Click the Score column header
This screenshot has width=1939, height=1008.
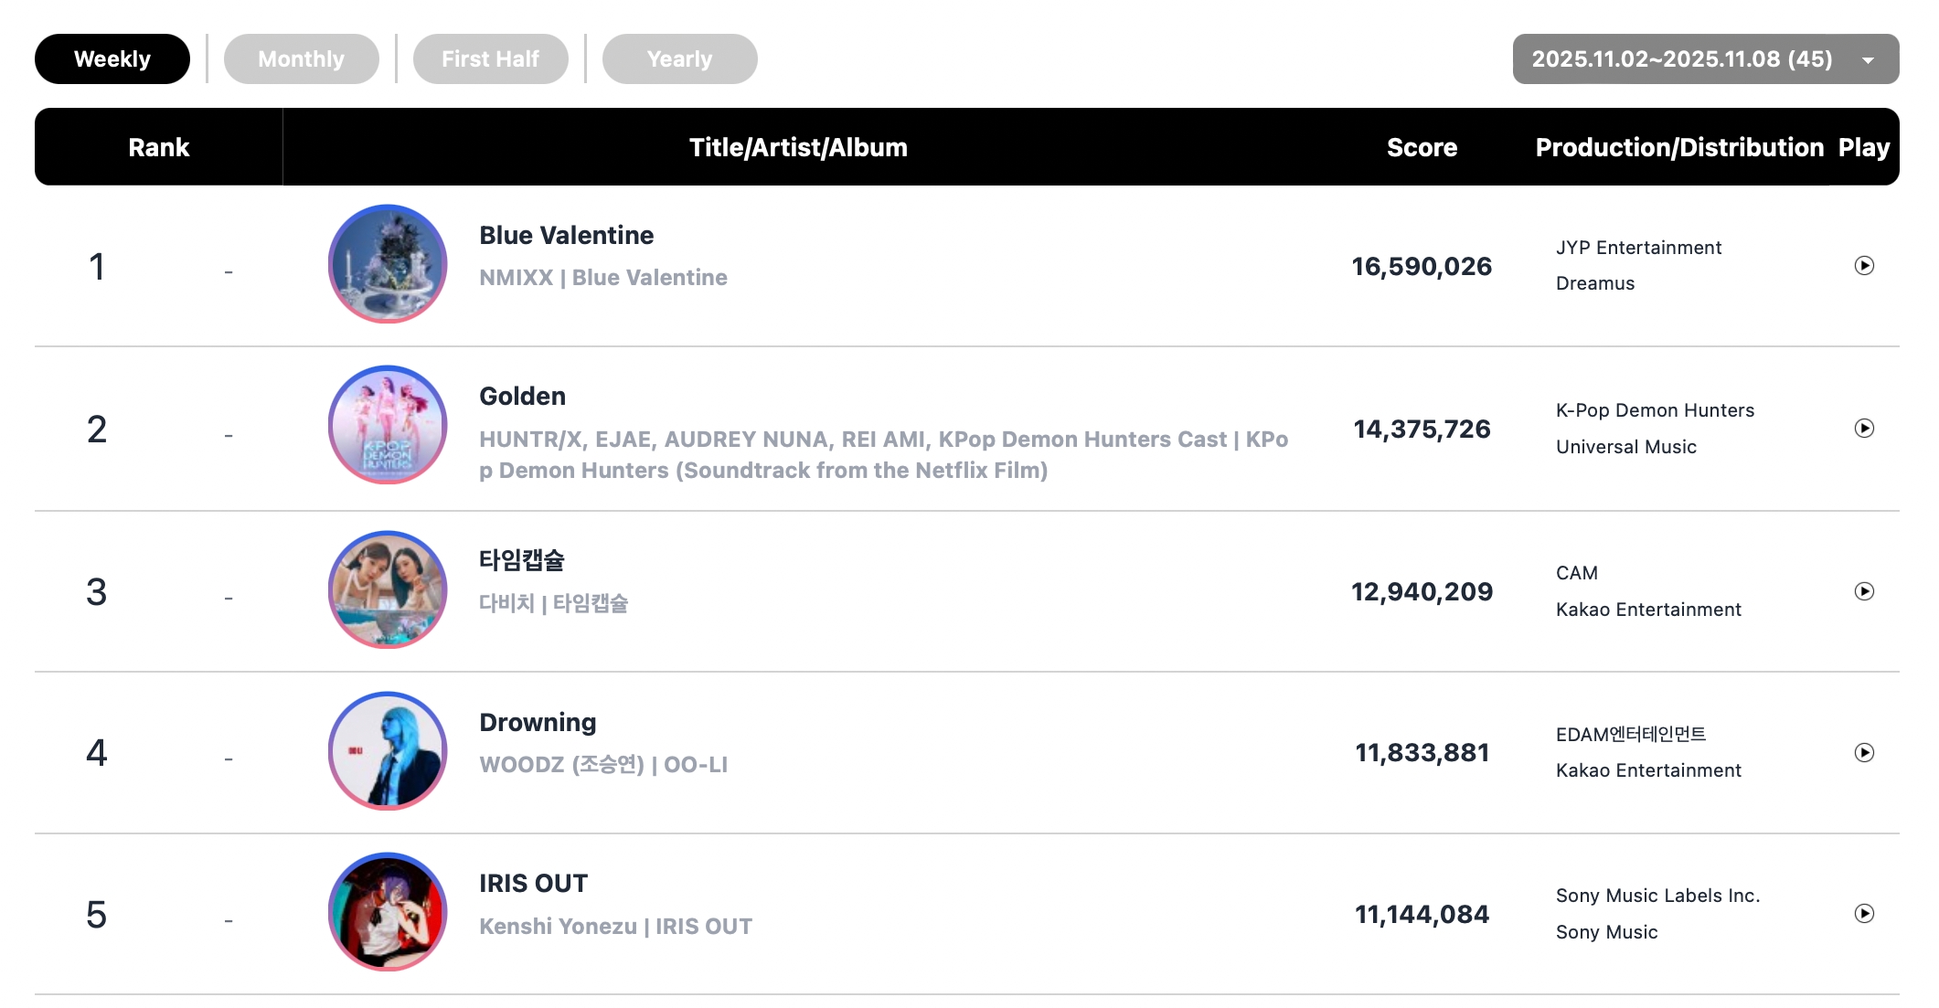(x=1422, y=147)
